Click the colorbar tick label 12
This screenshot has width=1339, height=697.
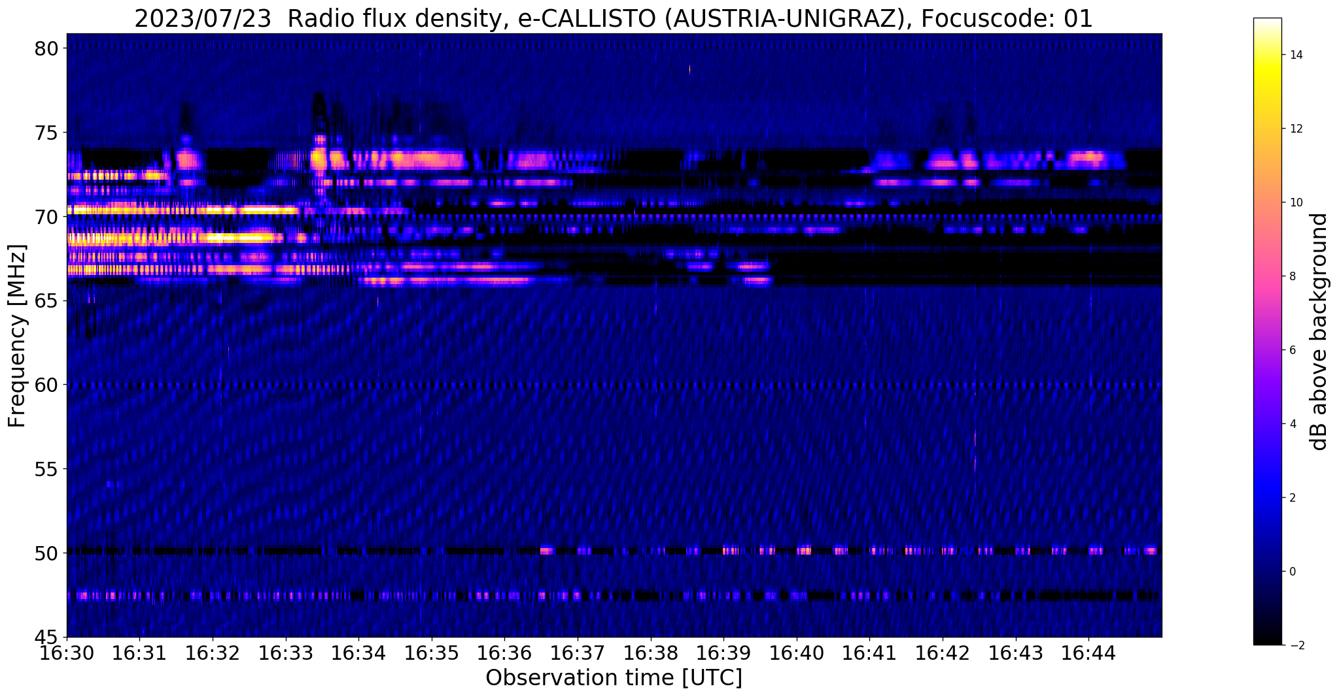point(1295,129)
